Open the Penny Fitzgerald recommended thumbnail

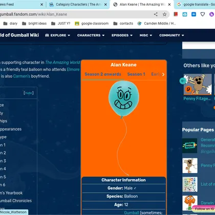(198, 84)
